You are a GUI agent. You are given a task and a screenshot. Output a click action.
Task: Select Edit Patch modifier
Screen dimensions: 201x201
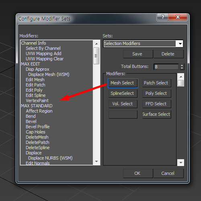[x=35, y=85]
